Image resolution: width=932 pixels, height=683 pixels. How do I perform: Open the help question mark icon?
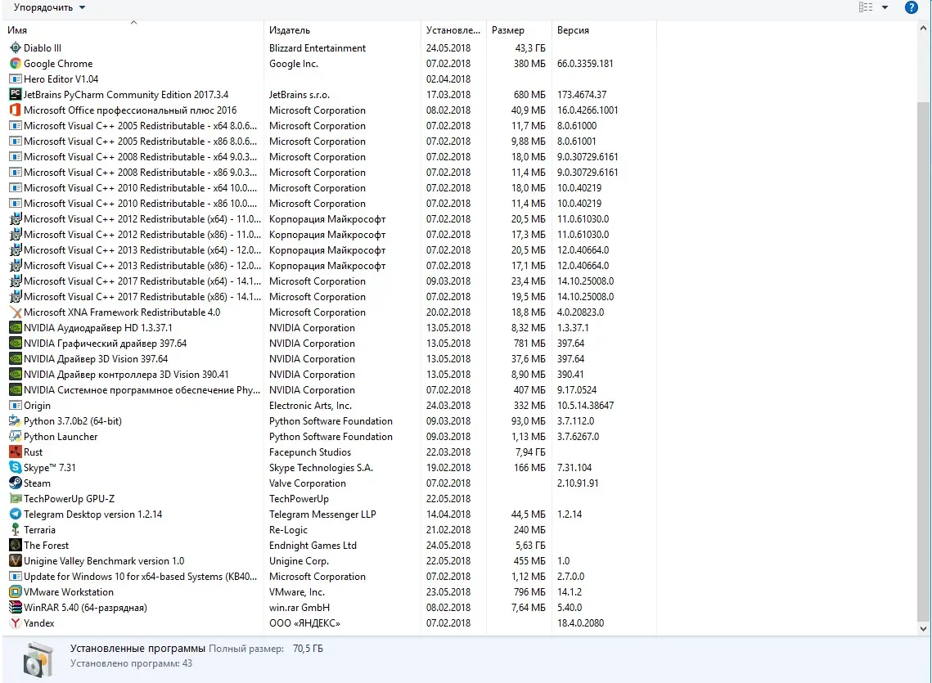click(x=912, y=7)
